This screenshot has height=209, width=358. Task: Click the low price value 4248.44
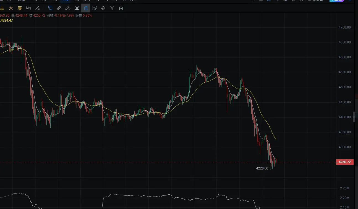[21, 15]
